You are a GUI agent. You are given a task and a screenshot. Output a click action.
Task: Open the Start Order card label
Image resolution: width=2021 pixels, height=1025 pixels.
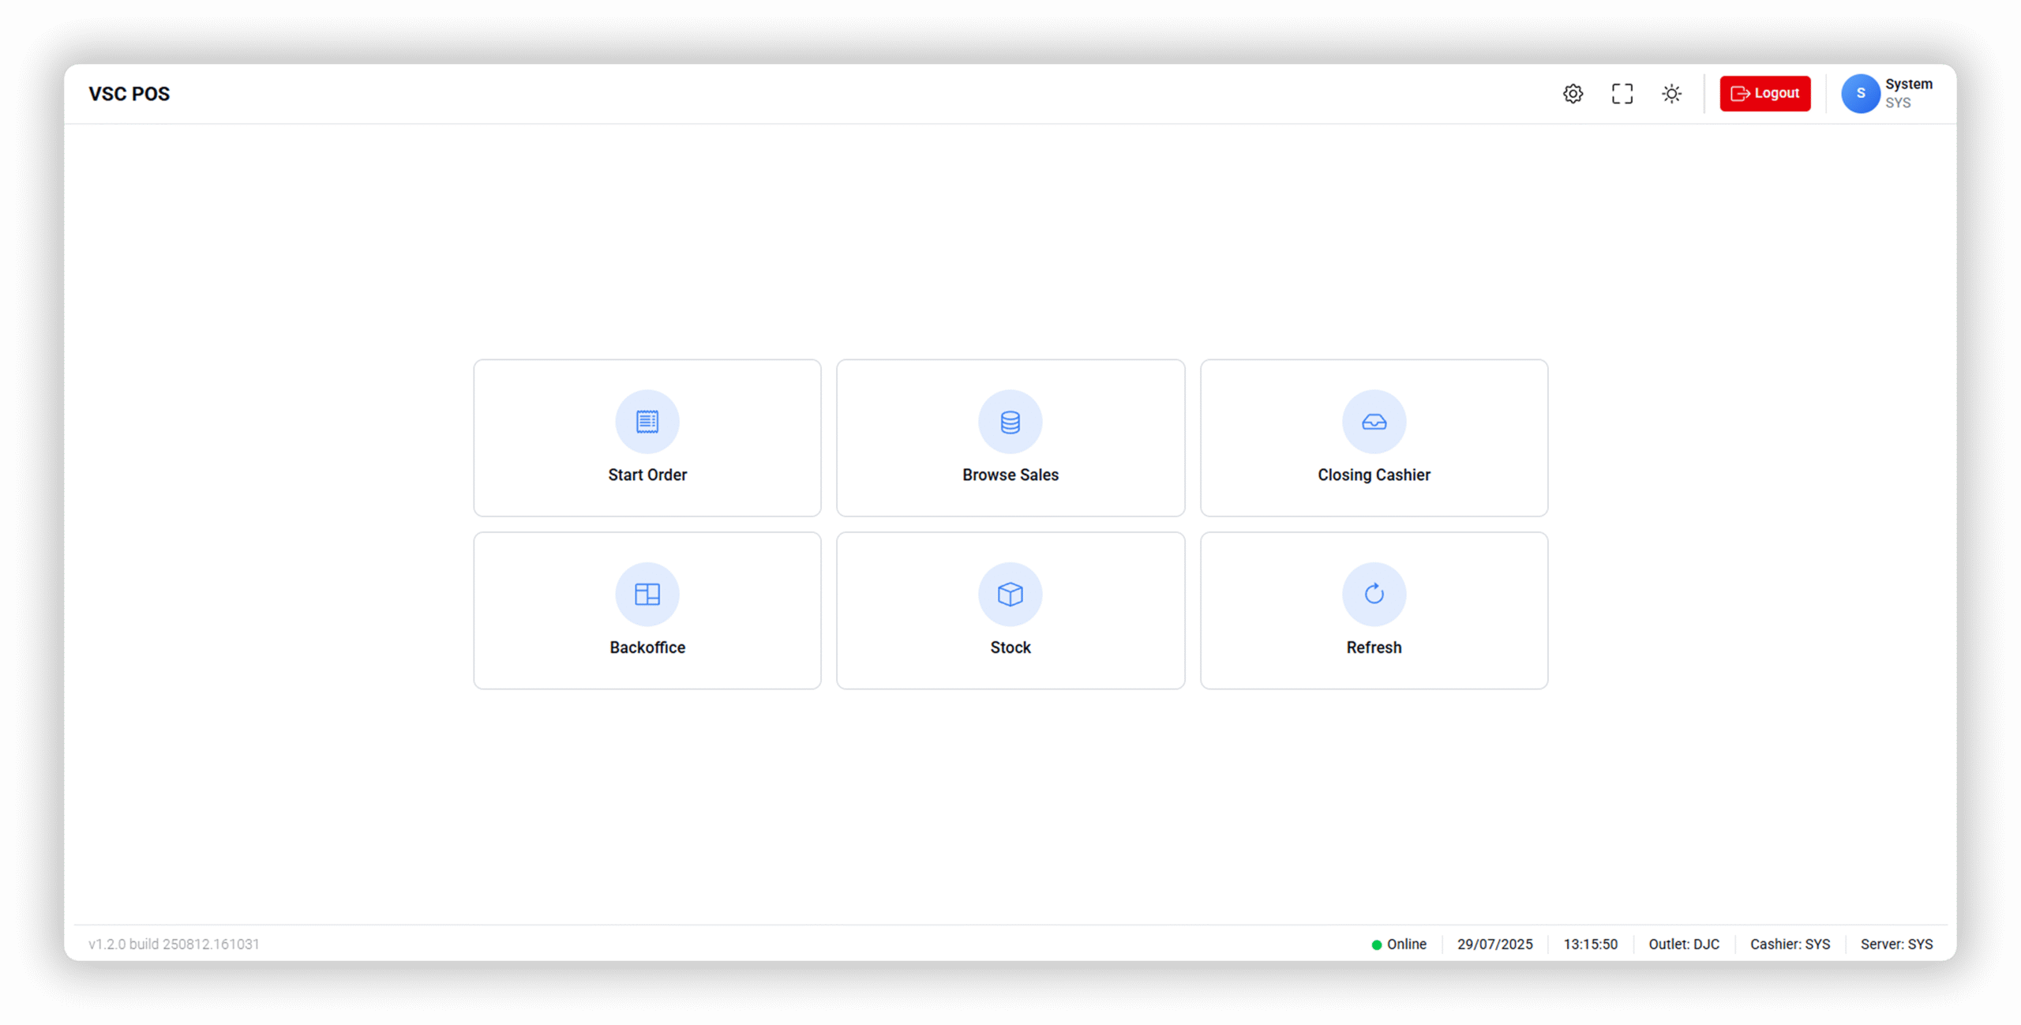point(647,475)
